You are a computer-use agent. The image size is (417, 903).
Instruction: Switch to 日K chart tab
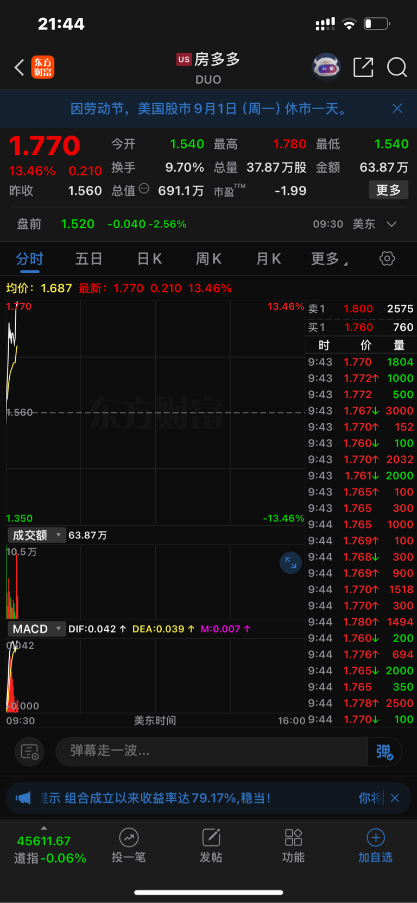click(x=149, y=259)
